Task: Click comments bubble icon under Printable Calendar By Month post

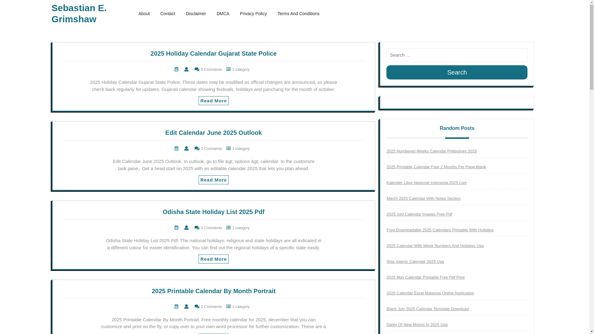Action: click(197, 306)
